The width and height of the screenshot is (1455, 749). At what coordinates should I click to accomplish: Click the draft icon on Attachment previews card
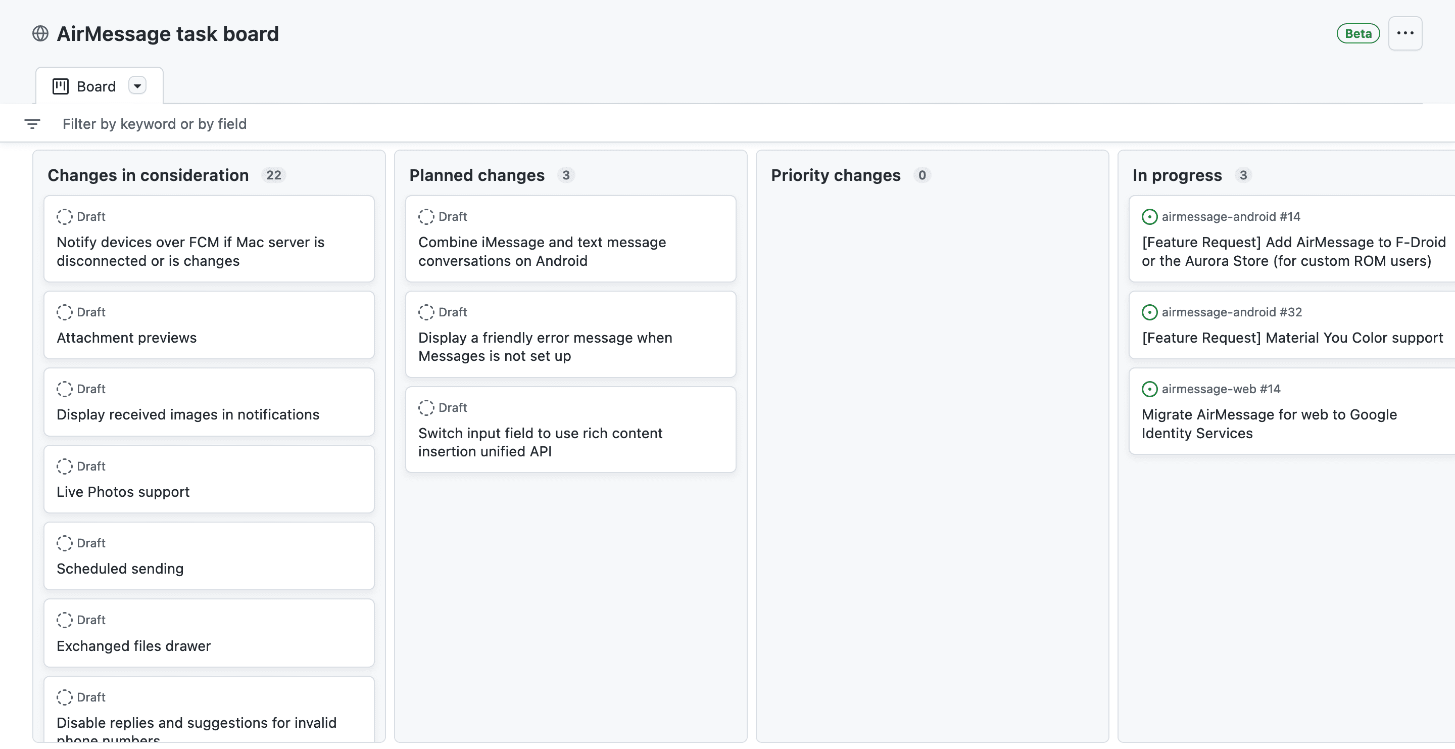(64, 312)
